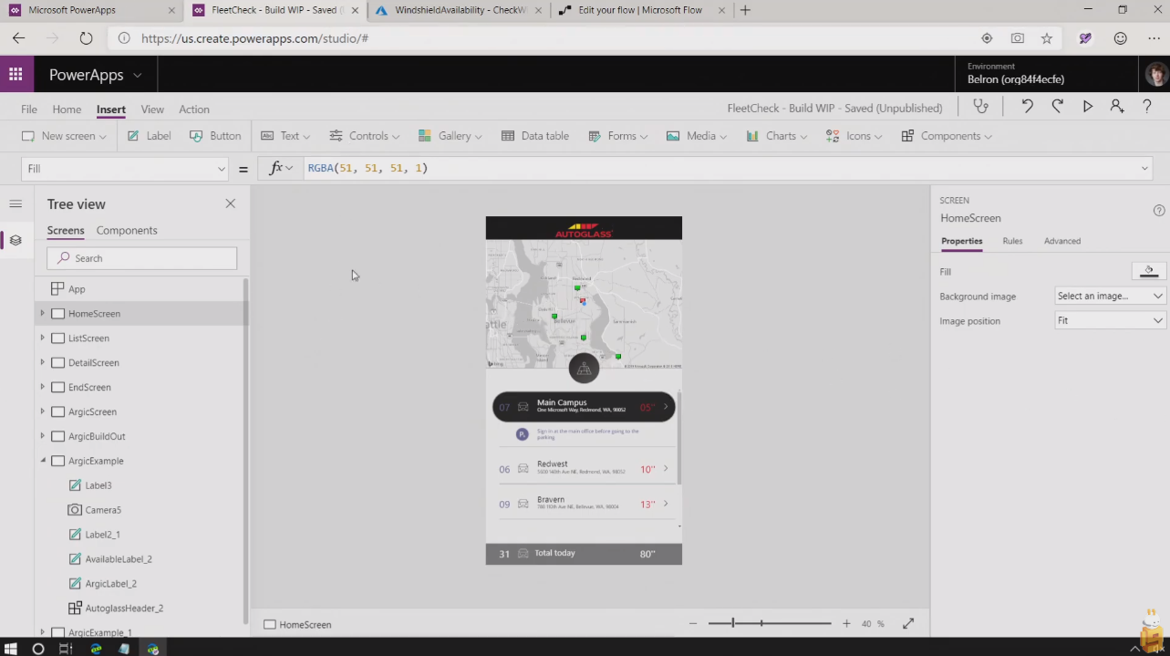Collapse the ArgicExample tree node

pos(42,461)
